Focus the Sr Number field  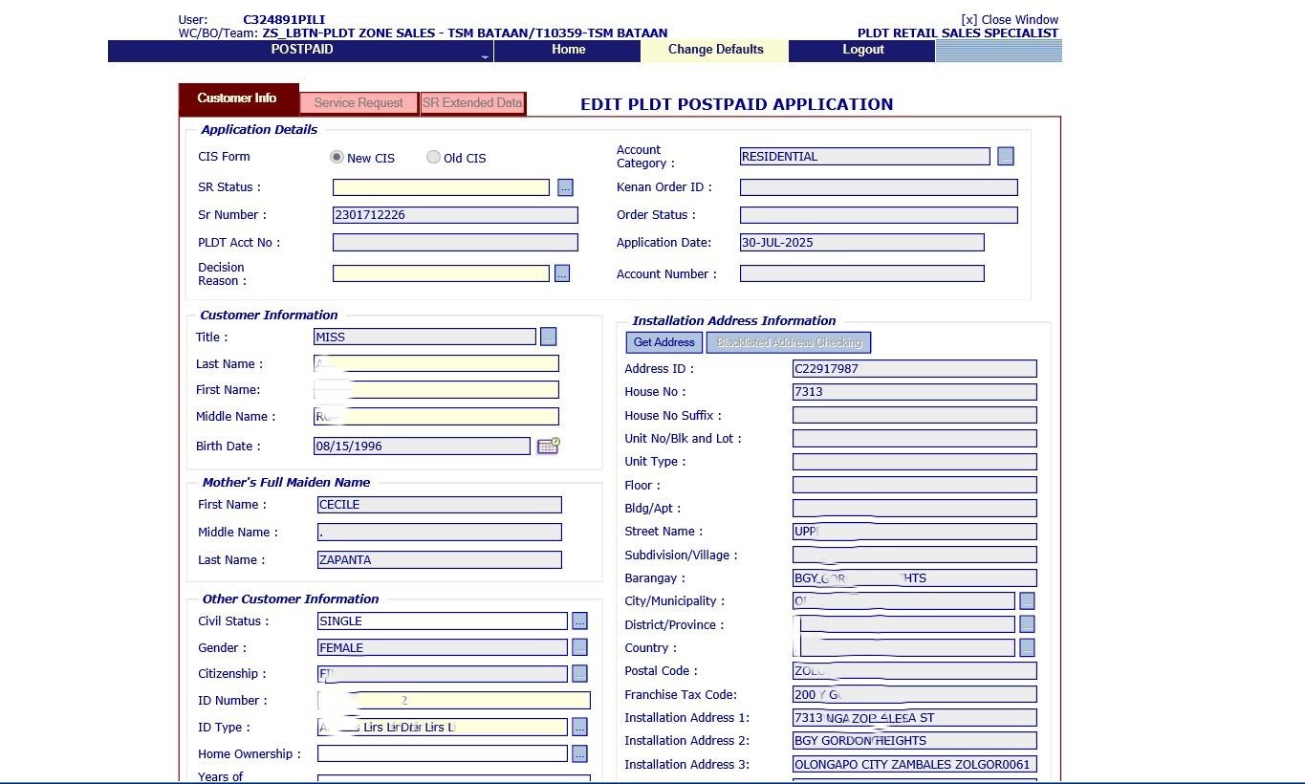coord(455,215)
